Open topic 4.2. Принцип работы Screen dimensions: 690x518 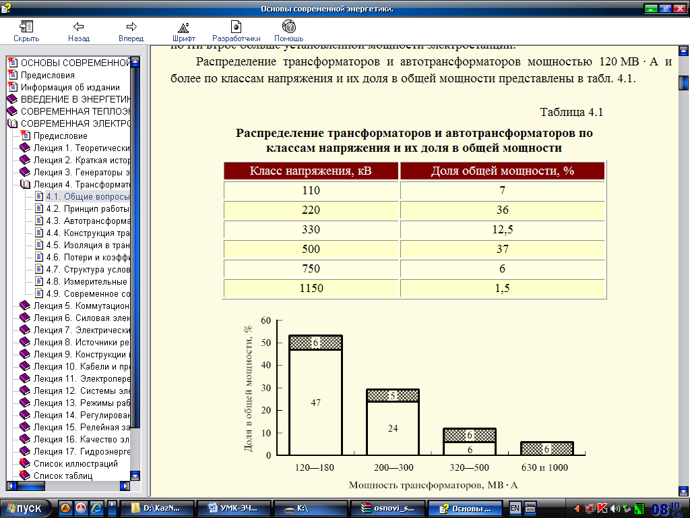(88, 209)
